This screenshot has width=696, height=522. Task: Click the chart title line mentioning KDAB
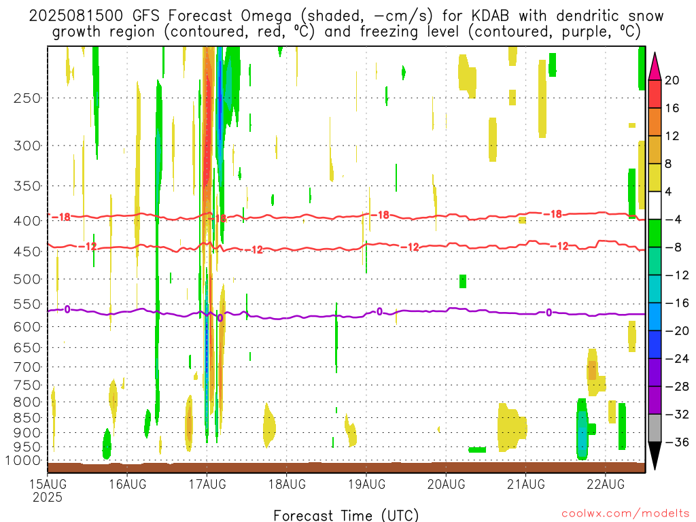[346, 16]
